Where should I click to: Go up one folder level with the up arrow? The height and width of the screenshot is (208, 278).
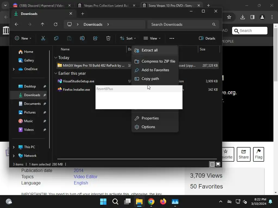tap(43, 24)
